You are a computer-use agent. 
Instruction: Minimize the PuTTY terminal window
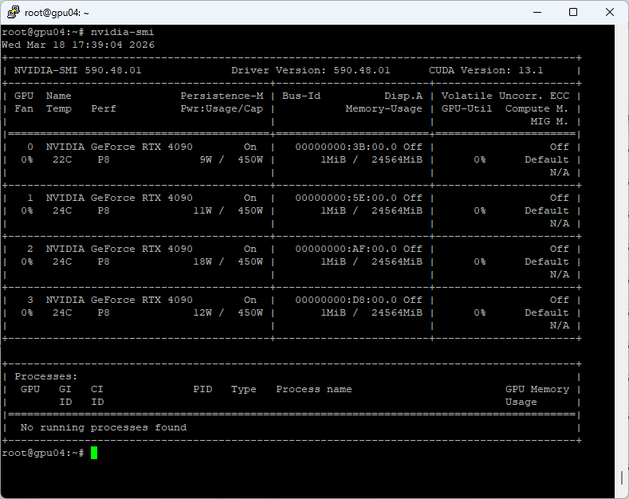536,13
